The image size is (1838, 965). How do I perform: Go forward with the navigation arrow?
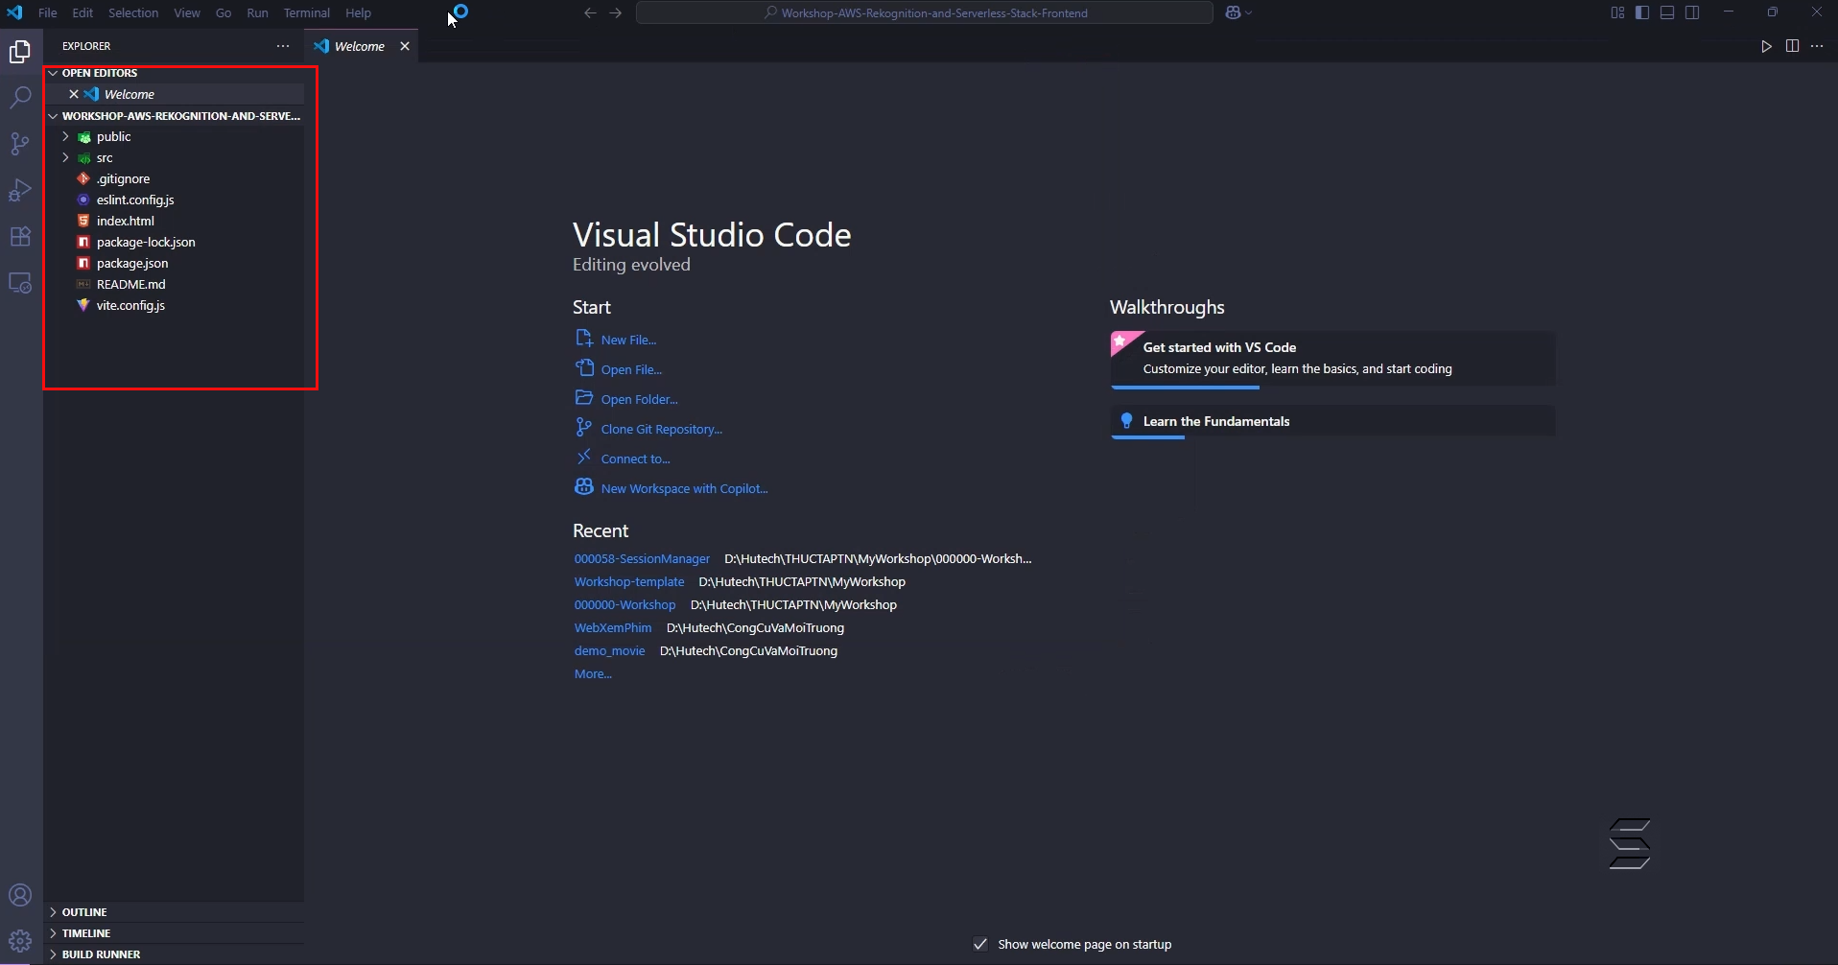coord(616,12)
